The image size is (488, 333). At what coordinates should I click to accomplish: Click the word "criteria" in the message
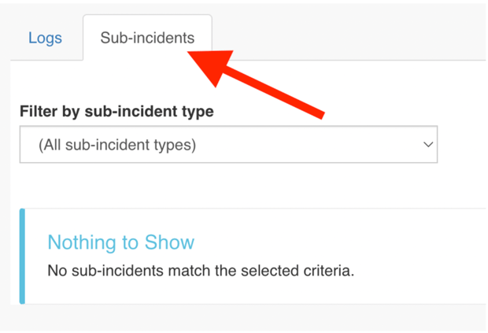[x=327, y=271]
